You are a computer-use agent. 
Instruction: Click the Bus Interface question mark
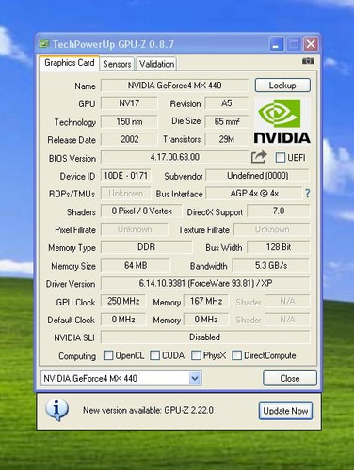click(x=307, y=194)
